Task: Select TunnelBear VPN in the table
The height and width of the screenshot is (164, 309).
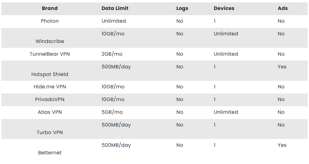Action: [x=50, y=54]
